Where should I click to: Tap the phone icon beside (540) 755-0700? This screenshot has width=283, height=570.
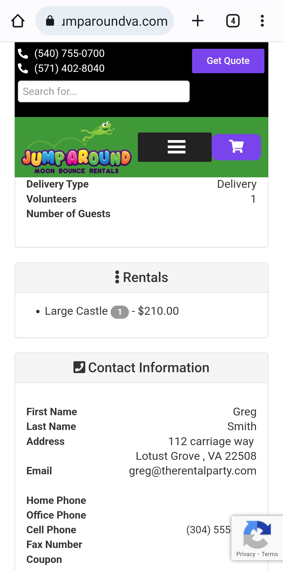pos(23,54)
